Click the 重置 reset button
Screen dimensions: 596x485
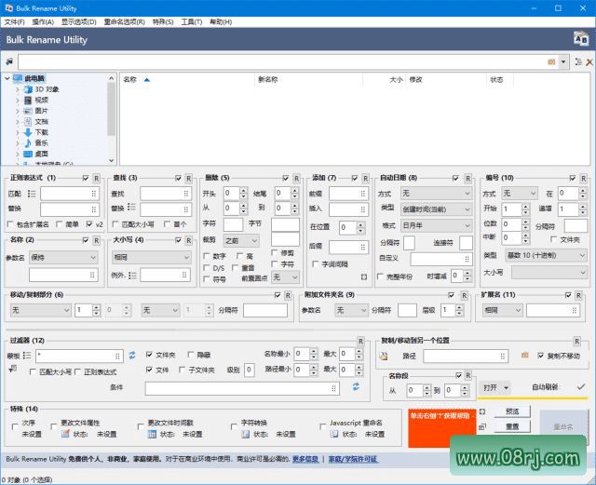click(x=512, y=426)
